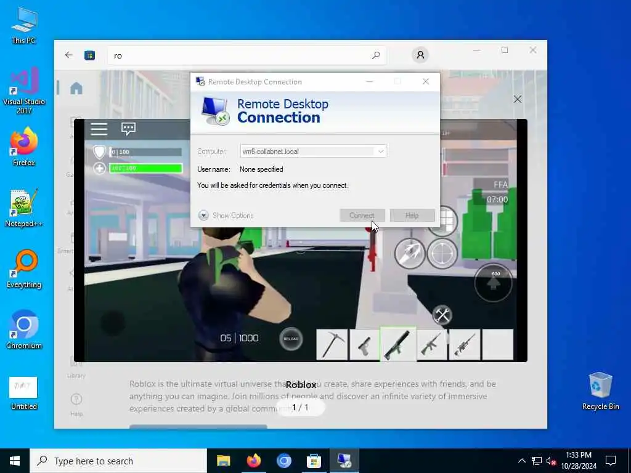This screenshot has height=473, width=631.
Task: Open the notification center icon
Action: (611, 461)
